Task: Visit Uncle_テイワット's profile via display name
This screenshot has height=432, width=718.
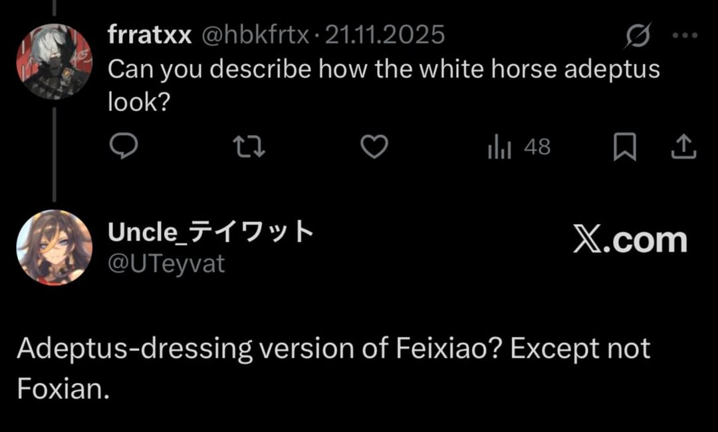Action: tap(210, 233)
